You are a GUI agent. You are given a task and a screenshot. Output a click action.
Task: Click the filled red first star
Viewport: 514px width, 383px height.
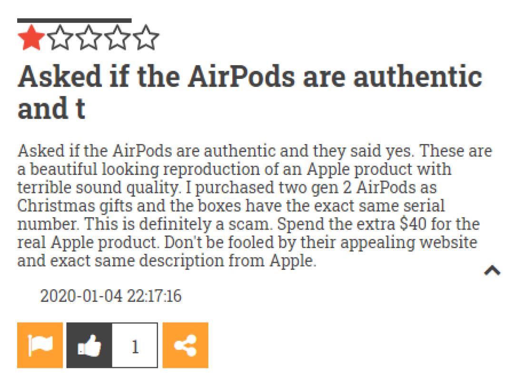click(31, 39)
